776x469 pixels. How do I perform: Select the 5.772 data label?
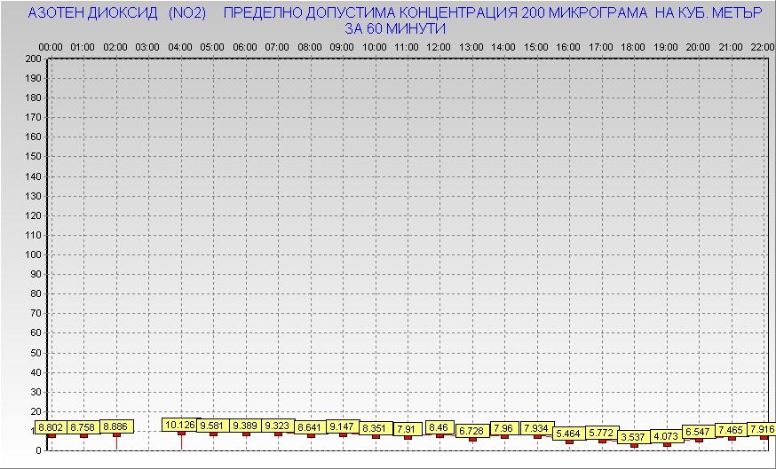602,433
